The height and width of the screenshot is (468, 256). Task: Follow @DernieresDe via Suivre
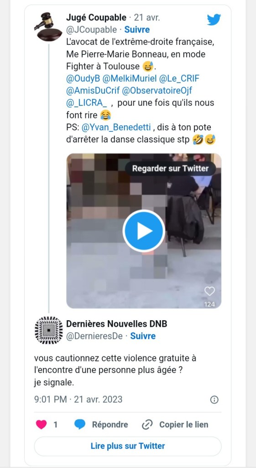pyautogui.click(x=143, y=336)
